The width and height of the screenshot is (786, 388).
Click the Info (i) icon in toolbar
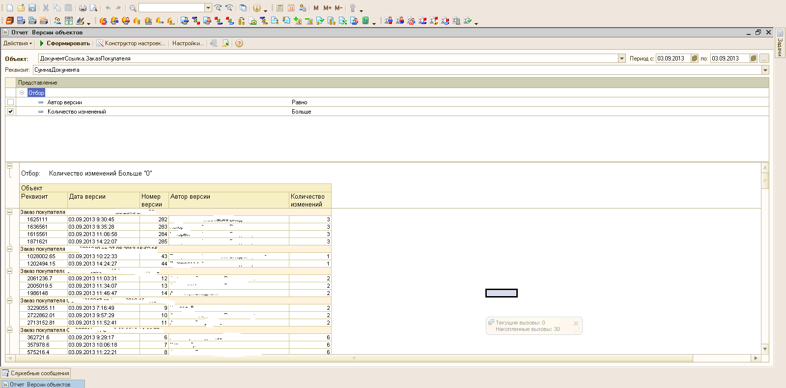pyautogui.click(x=256, y=8)
